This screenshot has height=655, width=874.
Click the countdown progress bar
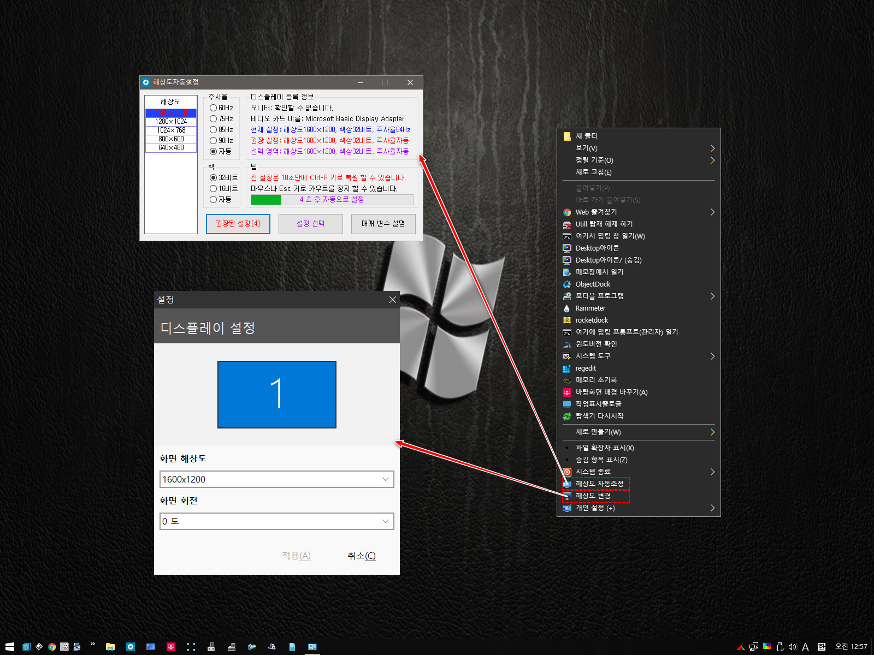tap(332, 200)
